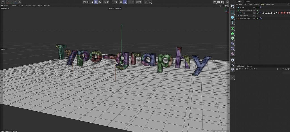Click the Z axis lock icon
The height and width of the screenshot is (132, 290).
16,2
